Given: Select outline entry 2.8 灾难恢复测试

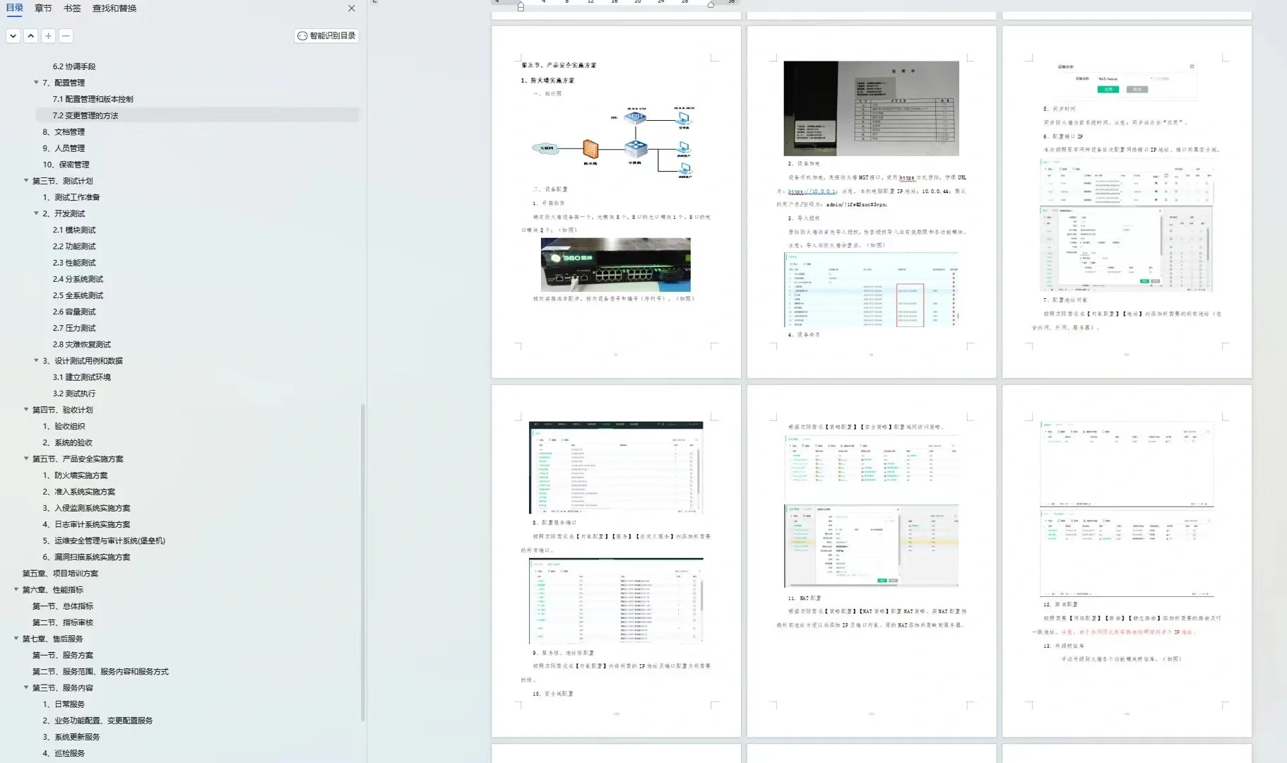Looking at the screenshot, I should (82, 345).
